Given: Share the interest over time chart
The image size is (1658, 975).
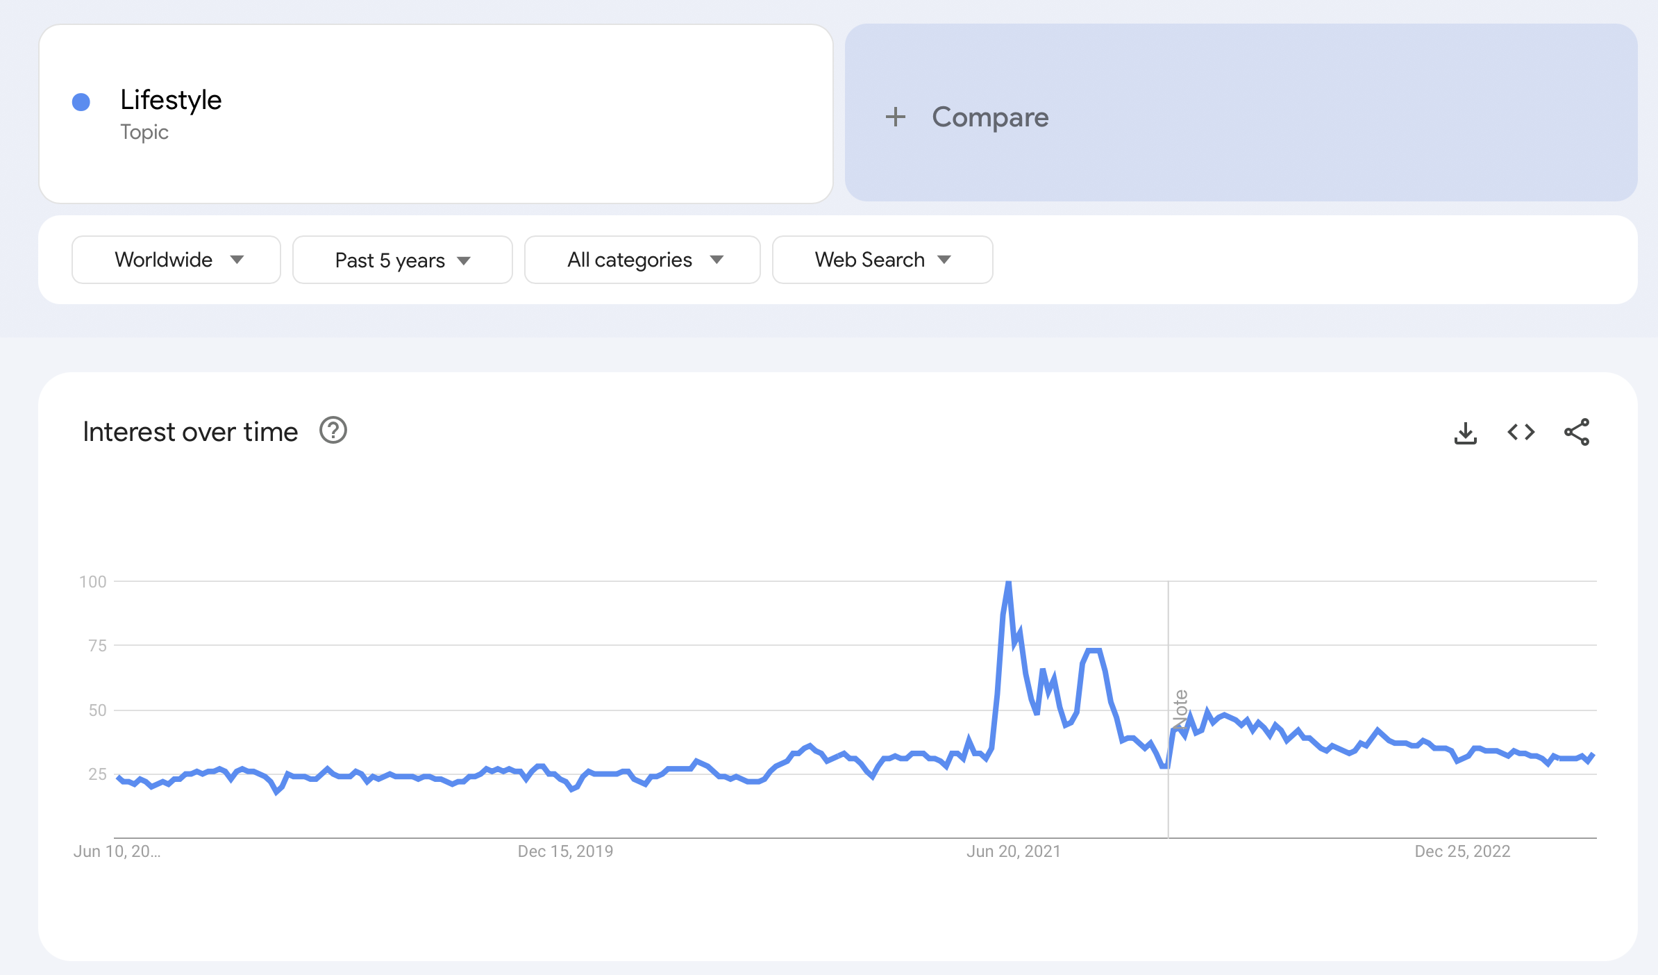Looking at the screenshot, I should [1577, 433].
